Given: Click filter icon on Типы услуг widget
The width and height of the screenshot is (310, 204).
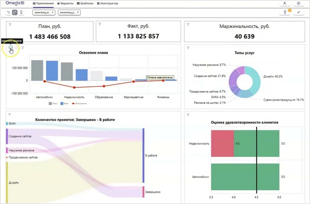Looking at the screenshot, I should click(x=187, y=48).
